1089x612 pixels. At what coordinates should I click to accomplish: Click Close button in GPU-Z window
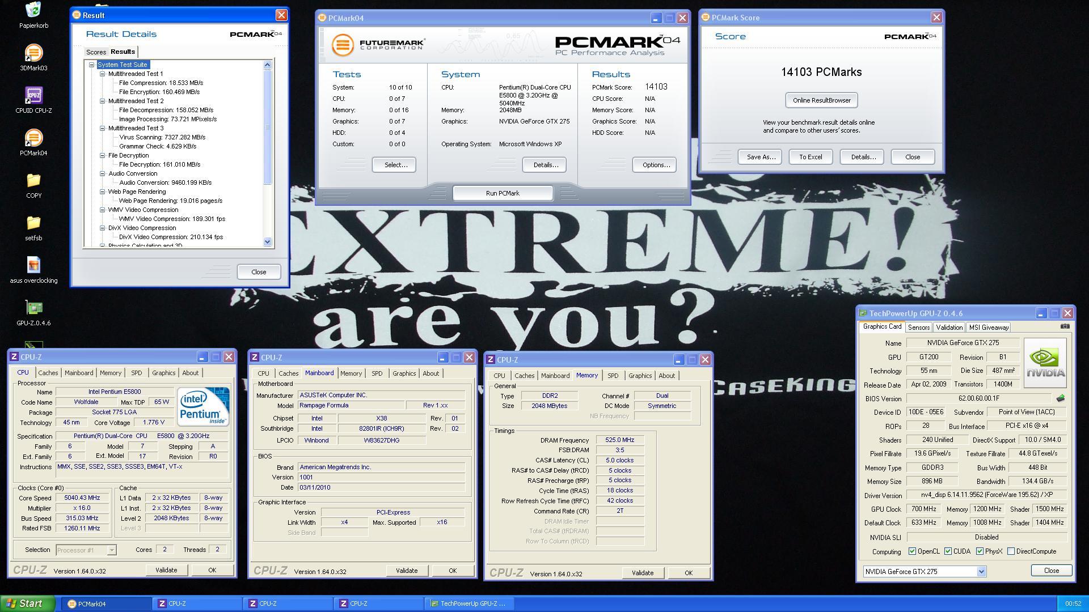coord(1052,571)
